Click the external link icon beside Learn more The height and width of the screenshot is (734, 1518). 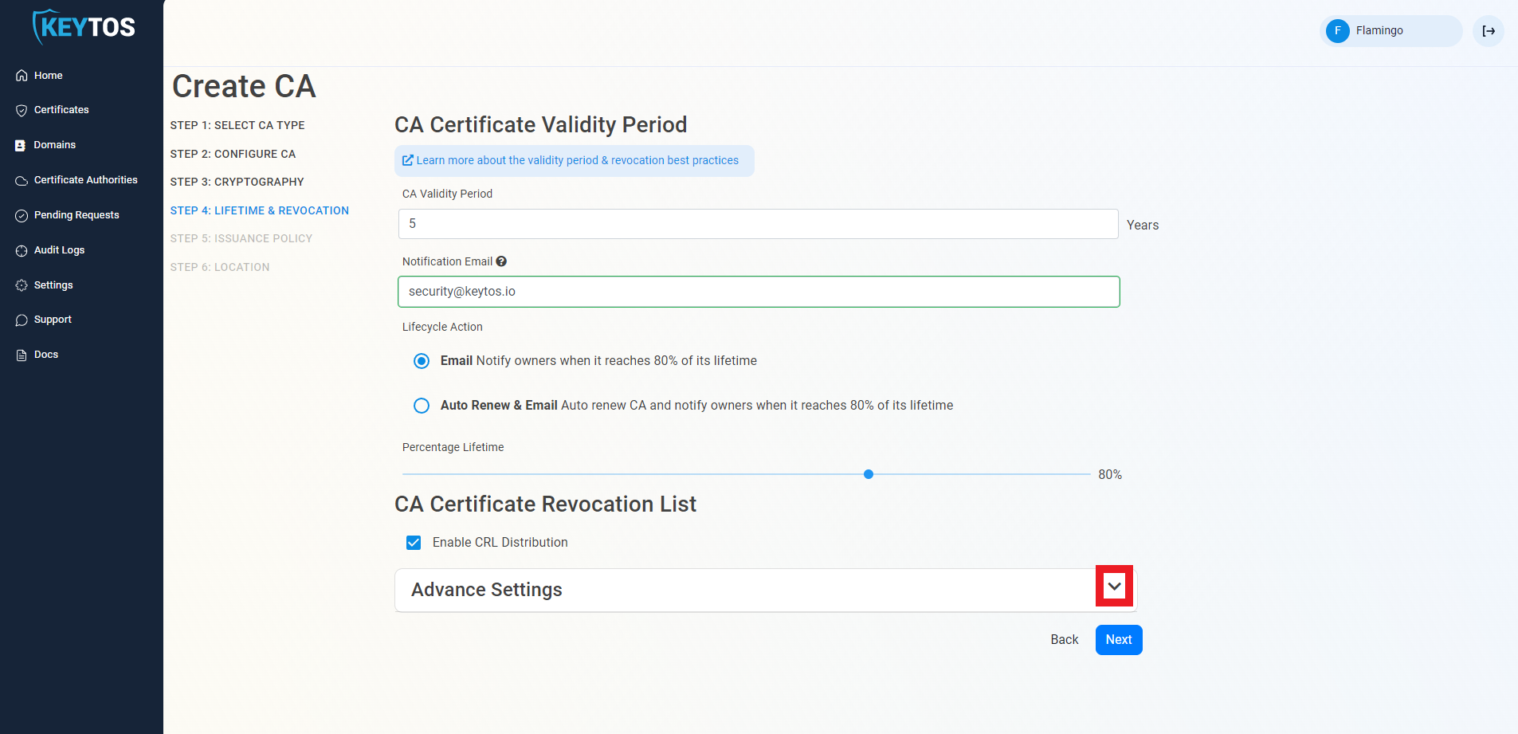point(408,160)
